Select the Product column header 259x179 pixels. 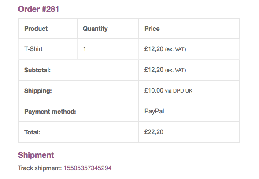click(36, 29)
